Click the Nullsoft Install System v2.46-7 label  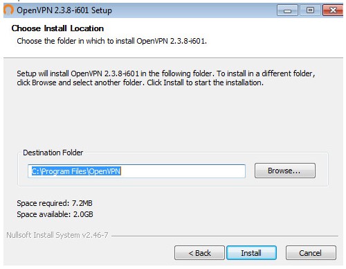click(x=57, y=235)
